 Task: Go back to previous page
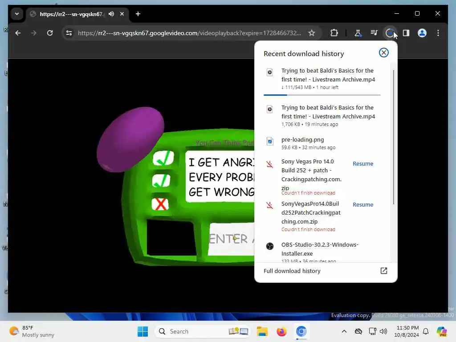(18, 33)
